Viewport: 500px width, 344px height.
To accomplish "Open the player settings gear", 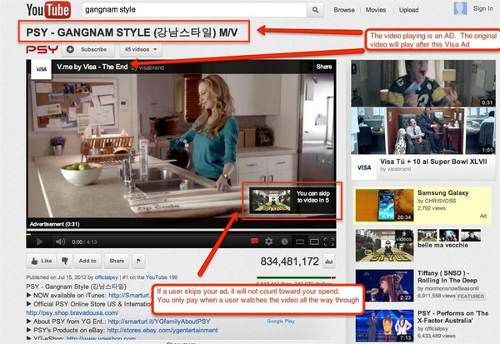I will click(x=269, y=242).
